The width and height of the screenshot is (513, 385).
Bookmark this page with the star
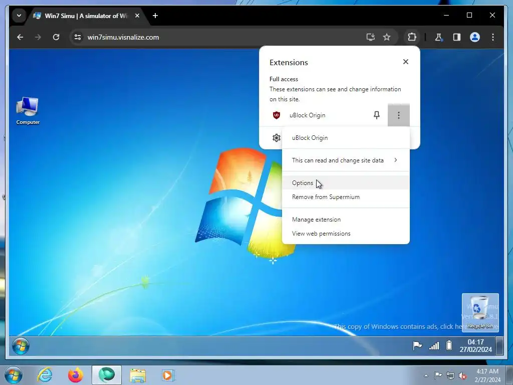click(387, 37)
